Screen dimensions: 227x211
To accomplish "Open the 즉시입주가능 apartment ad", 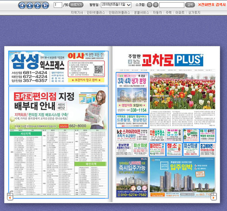I will (132, 177).
